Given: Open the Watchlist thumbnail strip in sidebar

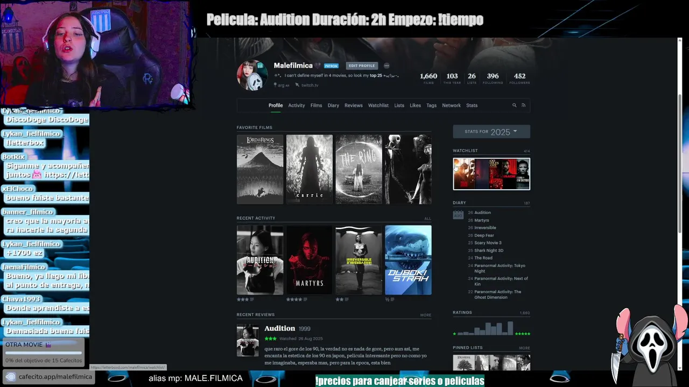Looking at the screenshot, I should pos(491,174).
